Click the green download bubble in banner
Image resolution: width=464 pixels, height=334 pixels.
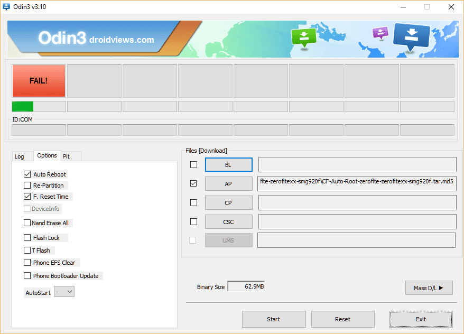304,38
